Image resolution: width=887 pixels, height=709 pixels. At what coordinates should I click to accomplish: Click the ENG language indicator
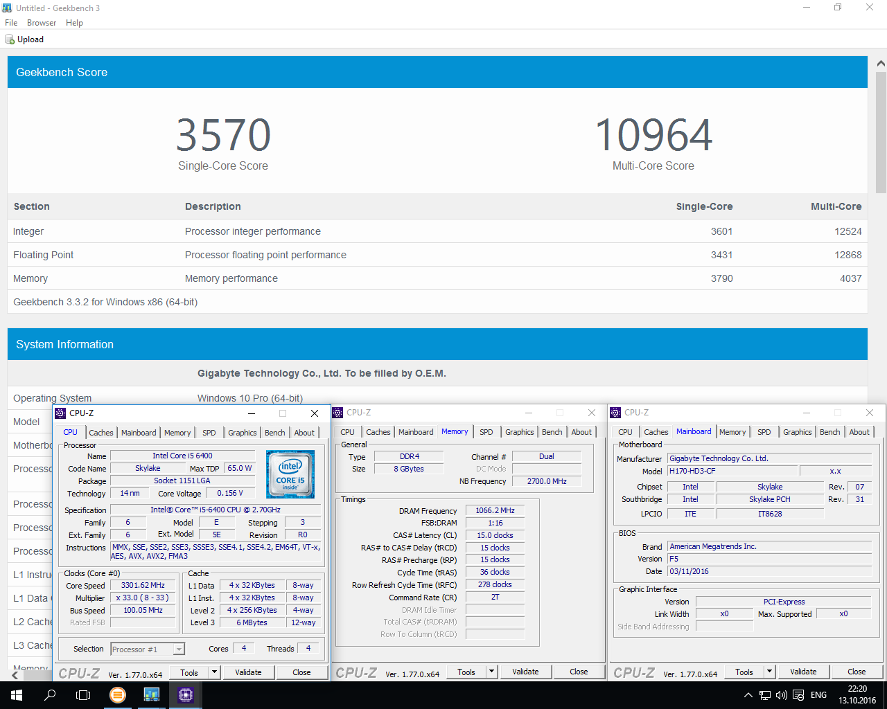[x=818, y=695]
